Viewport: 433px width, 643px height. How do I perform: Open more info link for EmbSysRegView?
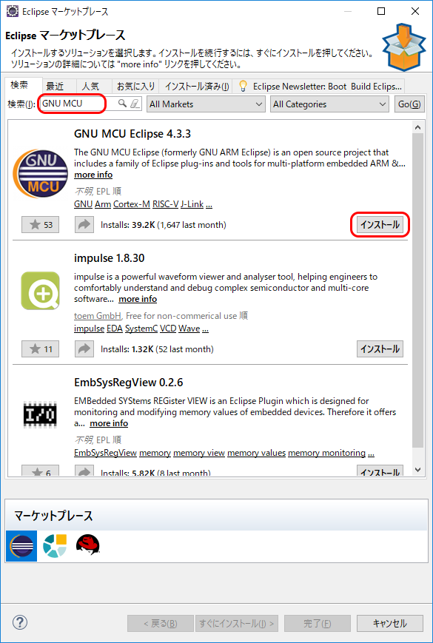pyautogui.click(x=109, y=423)
